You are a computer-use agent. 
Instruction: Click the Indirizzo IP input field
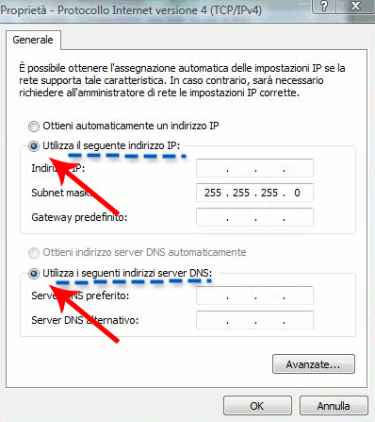(254, 168)
